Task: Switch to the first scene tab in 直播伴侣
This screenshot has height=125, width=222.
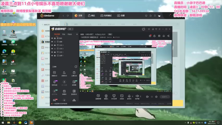Action: coord(57,34)
